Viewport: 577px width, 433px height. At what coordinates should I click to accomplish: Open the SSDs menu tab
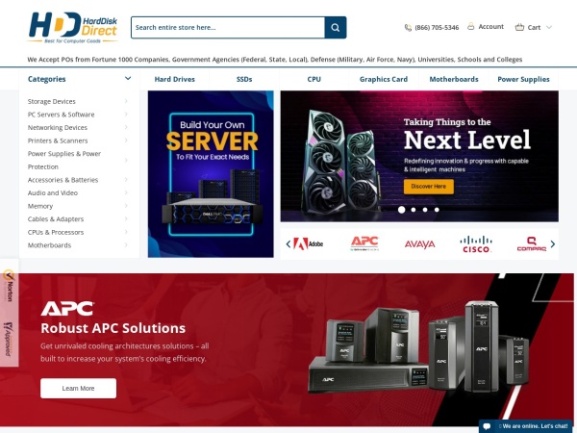click(x=244, y=79)
